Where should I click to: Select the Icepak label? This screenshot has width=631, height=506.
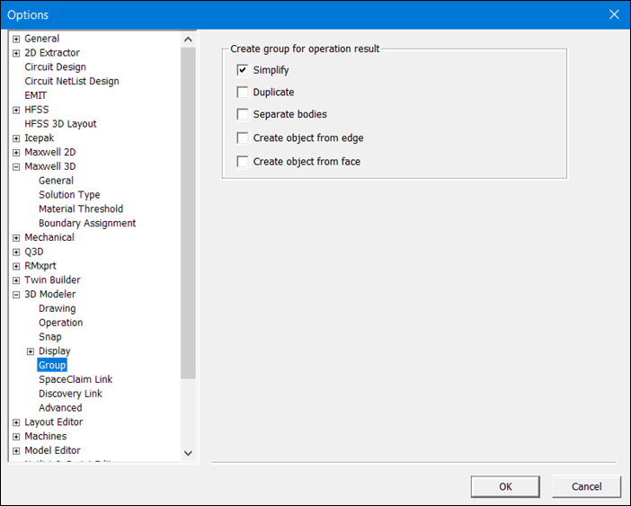pos(39,138)
